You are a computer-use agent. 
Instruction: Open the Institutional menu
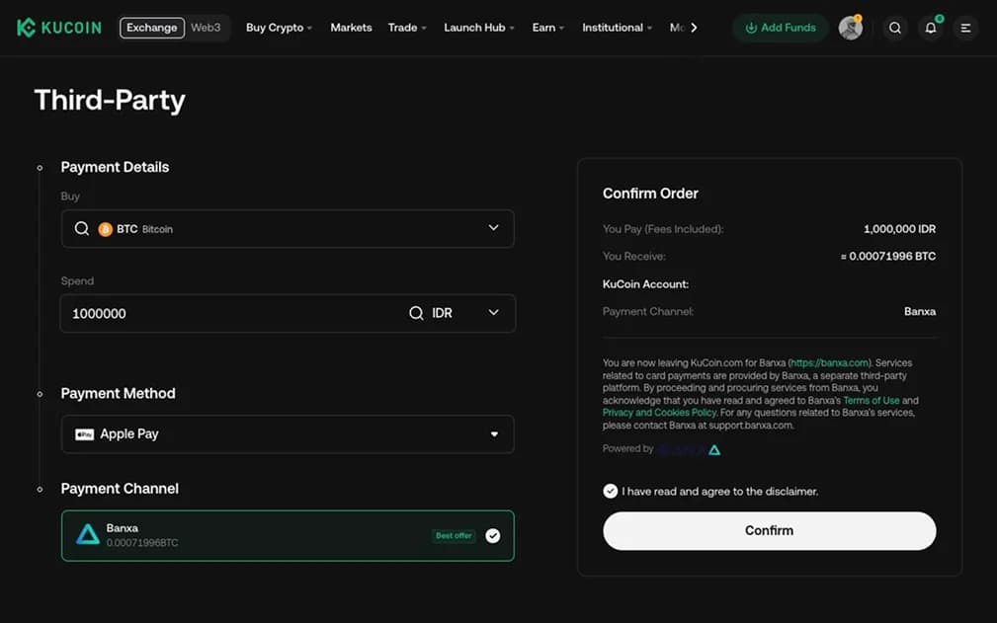(617, 28)
